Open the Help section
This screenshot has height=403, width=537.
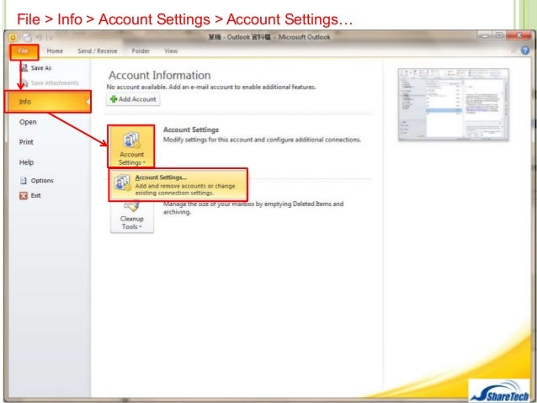[26, 162]
